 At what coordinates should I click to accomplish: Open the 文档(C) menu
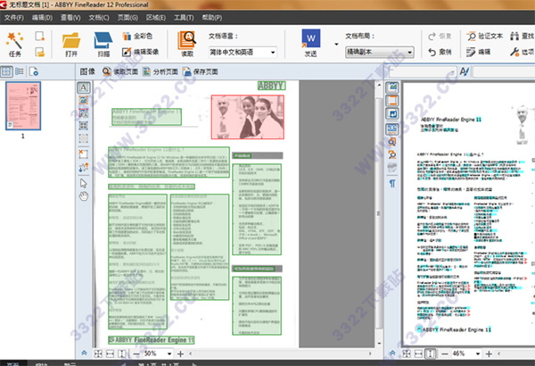pos(99,18)
